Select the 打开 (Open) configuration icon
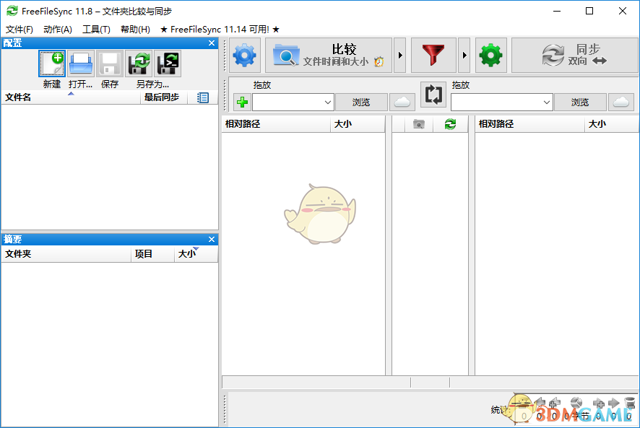Viewport: 640px width, 428px height. click(x=80, y=64)
